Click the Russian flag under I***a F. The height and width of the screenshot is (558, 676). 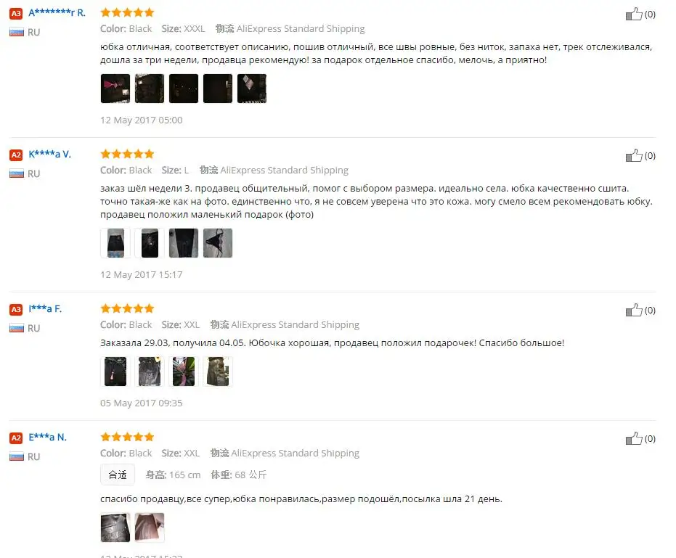coord(17,328)
